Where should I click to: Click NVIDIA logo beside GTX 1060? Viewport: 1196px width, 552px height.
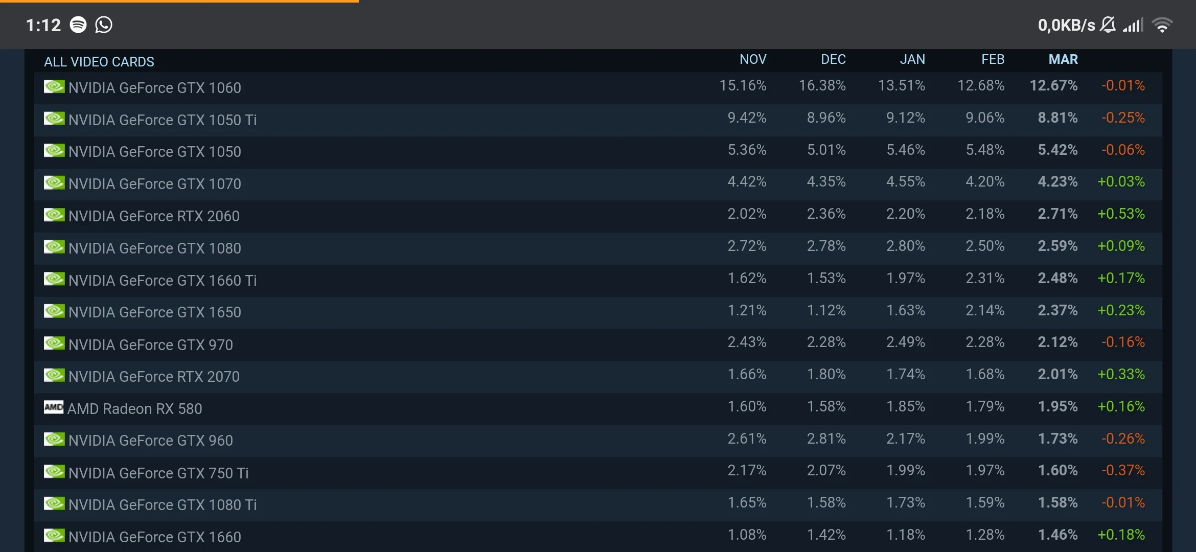click(x=54, y=86)
